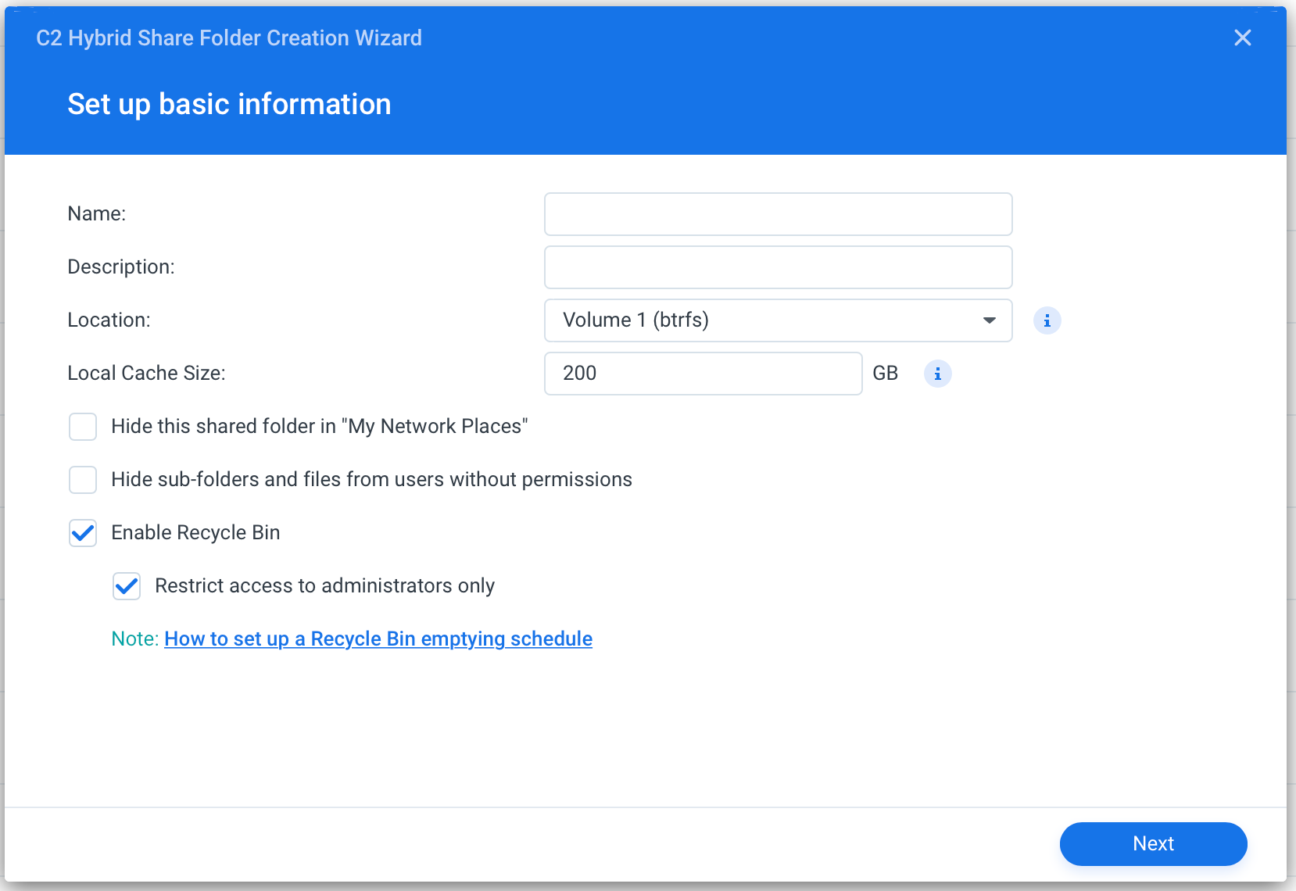Uncheck Restrict access to administrators only

point(127,586)
